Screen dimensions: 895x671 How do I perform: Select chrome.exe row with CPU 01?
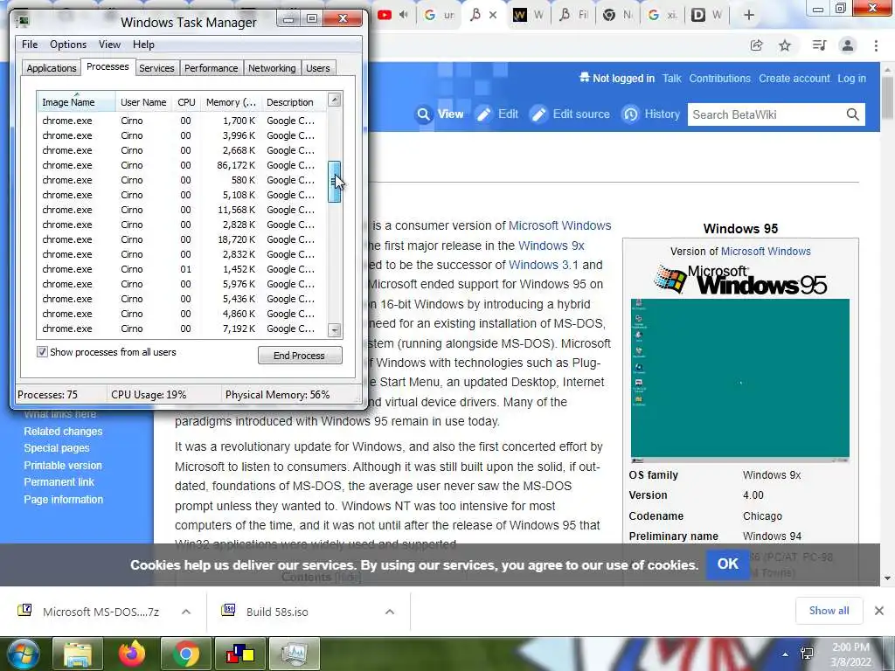182,269
